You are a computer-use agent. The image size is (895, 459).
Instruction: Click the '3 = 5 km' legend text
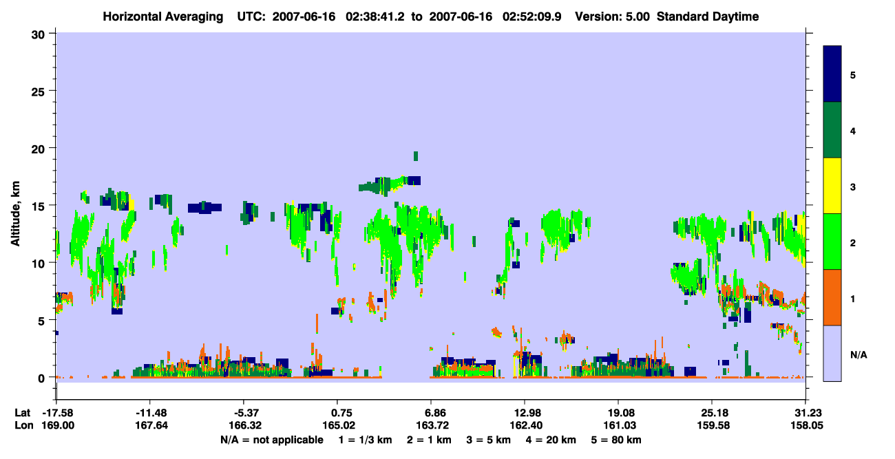tap(489, 440)
